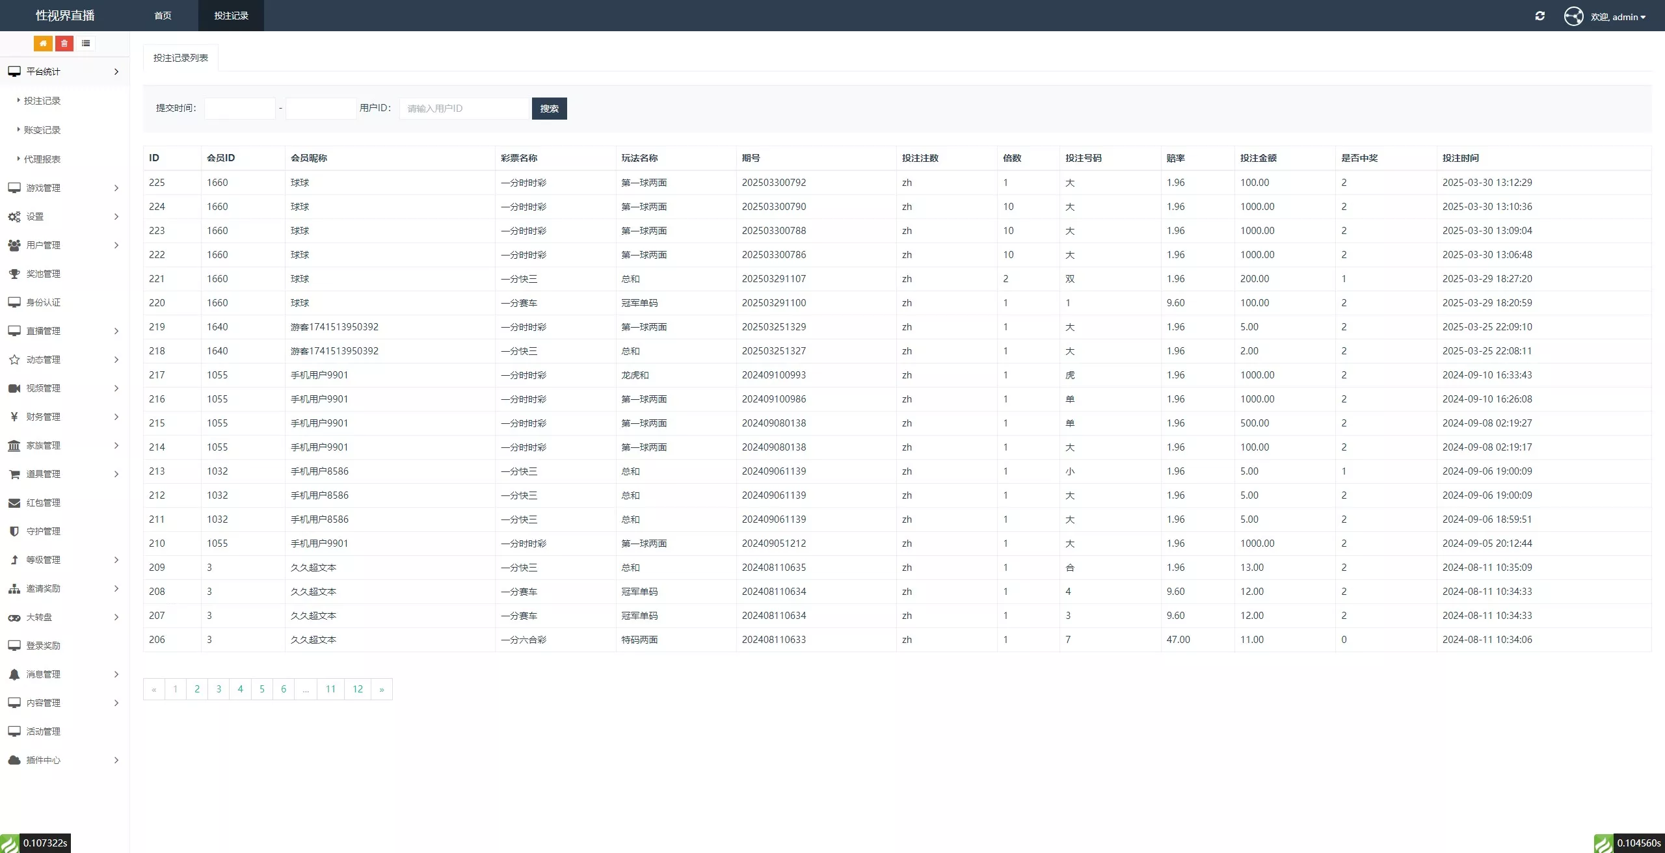
Task: Select the 投注记录列表 tab
Action: (x=181, y=58)
